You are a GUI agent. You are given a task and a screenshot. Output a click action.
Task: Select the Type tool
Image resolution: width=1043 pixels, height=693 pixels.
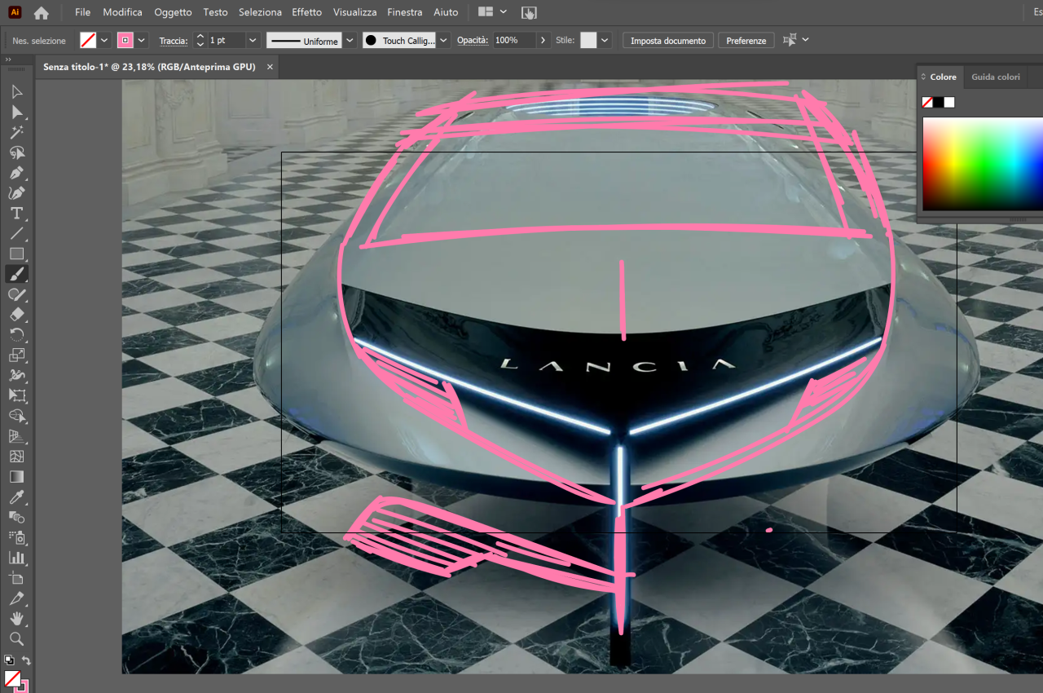tap(16, 214)
